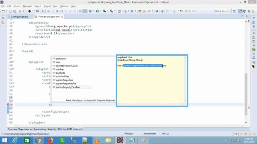Image resolution: width=257 pixels, height=144 pixels.
Task: Open the Effective POM tab
Action: [65, 129]
